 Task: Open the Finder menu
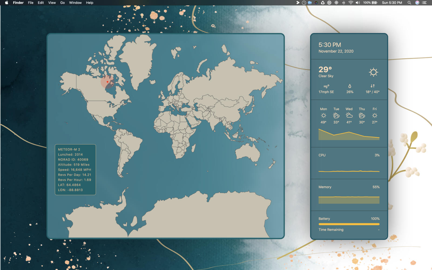click(x=18, y=3)
